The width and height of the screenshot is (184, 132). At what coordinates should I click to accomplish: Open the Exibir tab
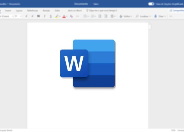[x=57, y=11]
